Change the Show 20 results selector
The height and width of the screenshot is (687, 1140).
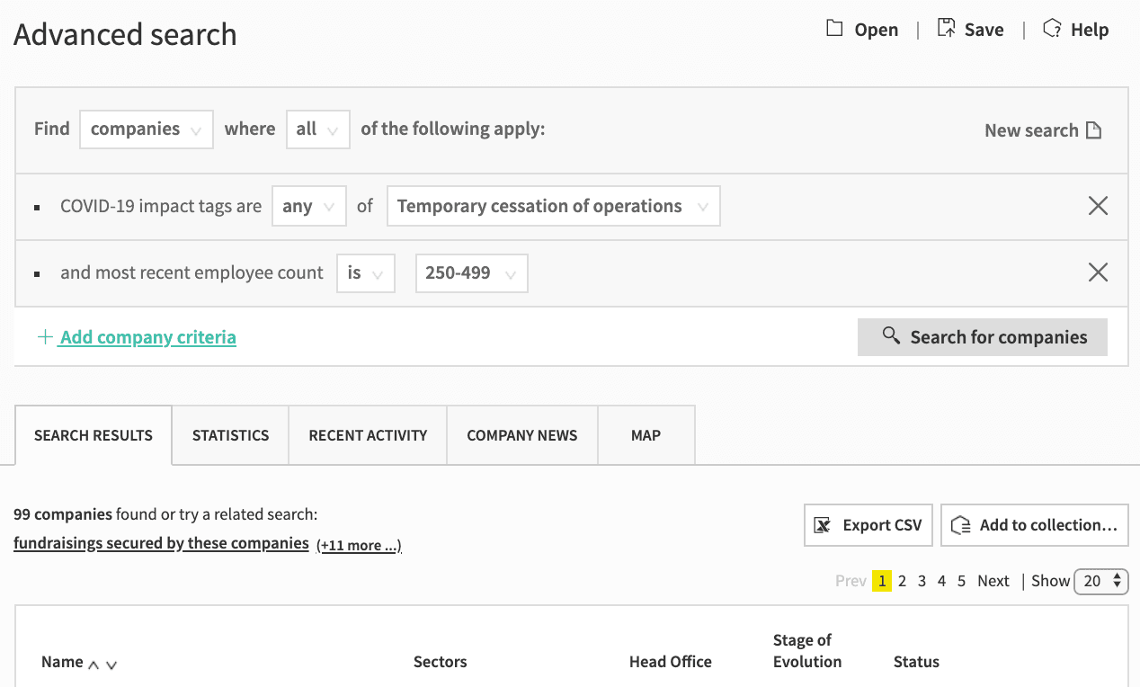[x=1101, y=581]
